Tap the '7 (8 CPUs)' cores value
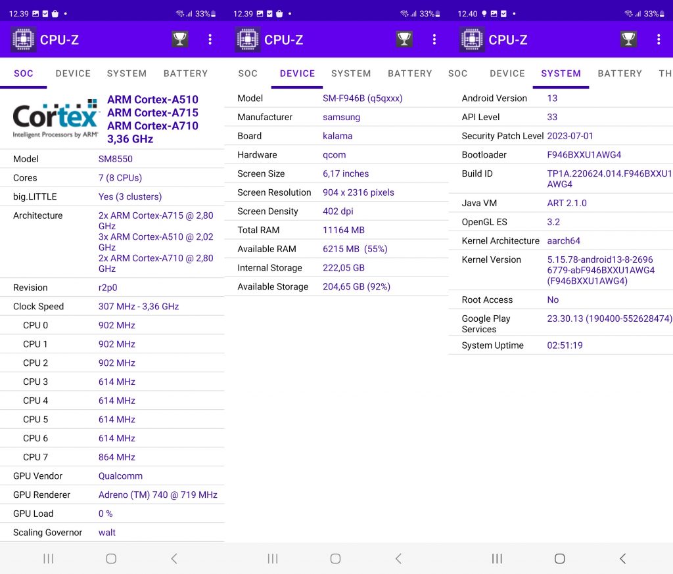This screenshot has height=574, width=673. click(120, 177)
